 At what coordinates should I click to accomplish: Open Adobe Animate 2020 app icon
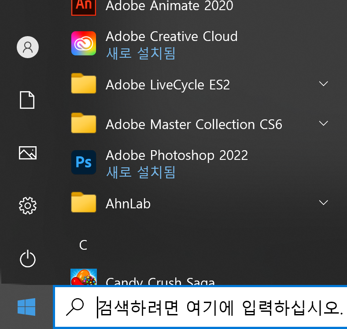(x=84, y=7)
